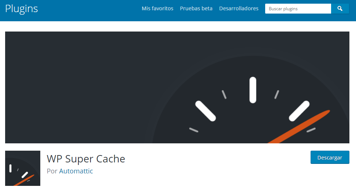356x191 pixels.
Task: Click the Plugins header title
Action: [x=22, y=9]
